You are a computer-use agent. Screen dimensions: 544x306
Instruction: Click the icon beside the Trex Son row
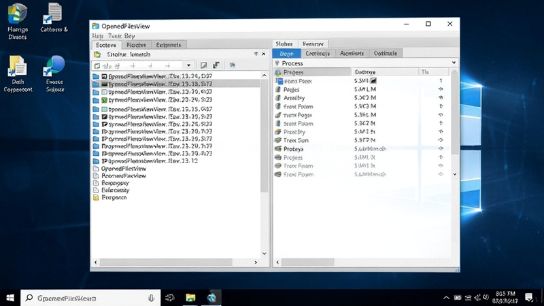(x=278, y=140)
